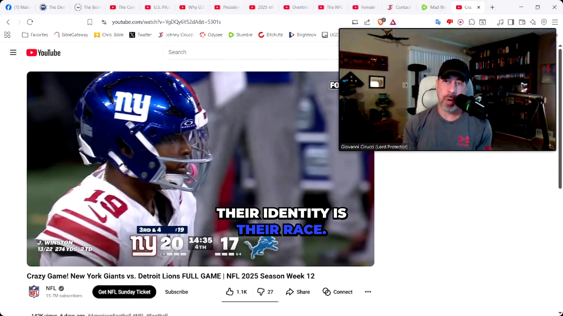Switch to the 2025 nfl tab

click(x=261, y=7)
